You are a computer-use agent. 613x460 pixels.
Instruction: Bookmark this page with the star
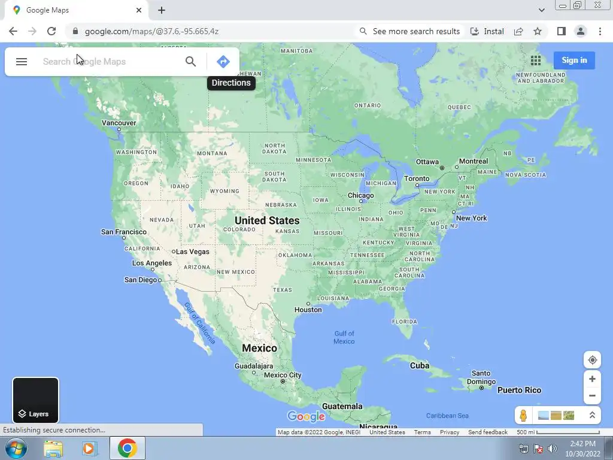[538, 31]
